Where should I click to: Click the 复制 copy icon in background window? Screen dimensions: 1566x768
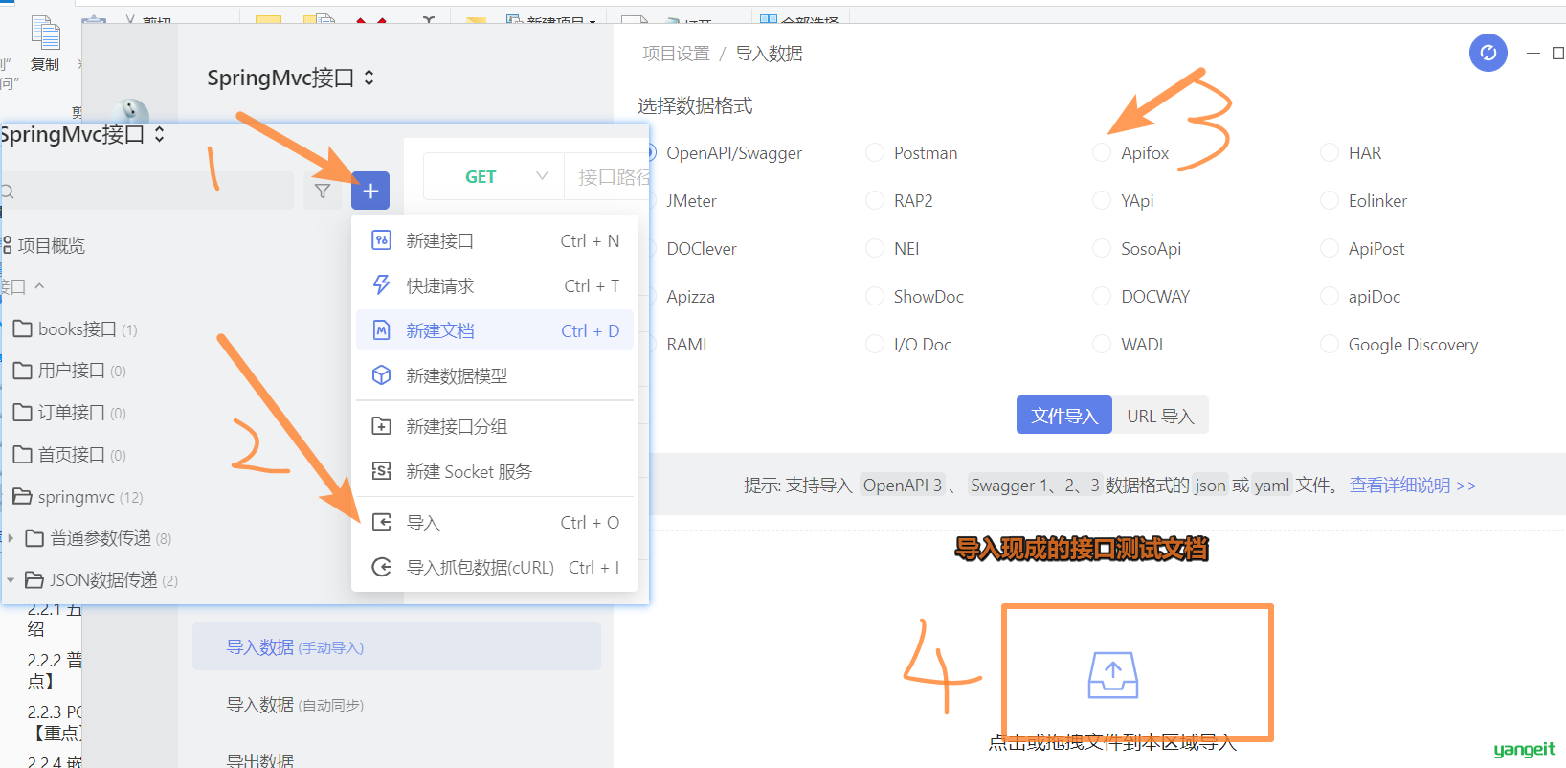(45, 33)
